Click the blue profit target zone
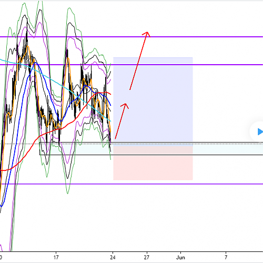The height and width of the screenshot is (263, 263). tap(153, 102)
